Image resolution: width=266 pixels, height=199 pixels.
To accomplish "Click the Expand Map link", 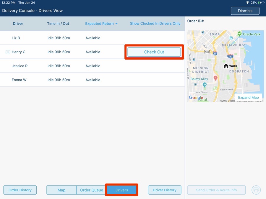I will 248,97.
